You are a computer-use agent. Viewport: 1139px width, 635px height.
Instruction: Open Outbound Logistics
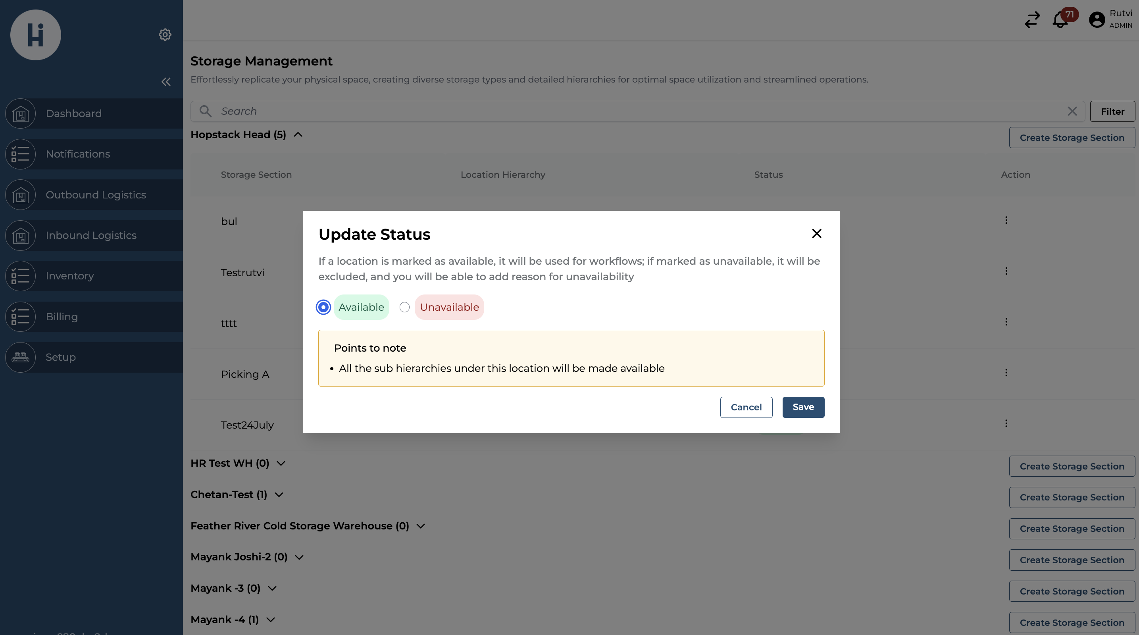[x=96, y=194]
